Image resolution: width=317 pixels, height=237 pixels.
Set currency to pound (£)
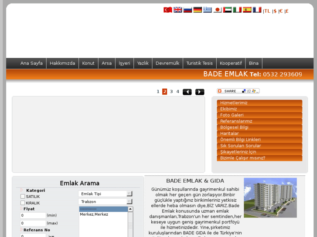coord(286,11)
